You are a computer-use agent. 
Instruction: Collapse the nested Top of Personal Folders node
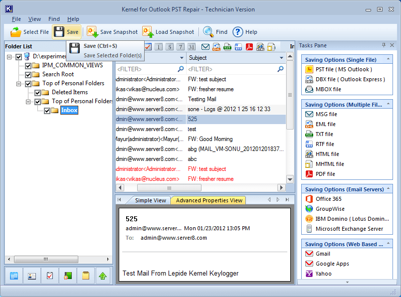tap(28, 102)
